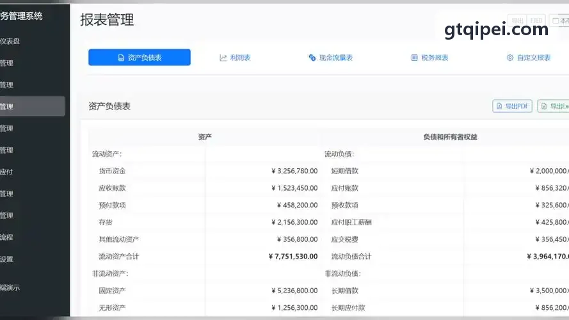Click the 导出Excel button
This screenshot has width=569, height=320.
click(x=554, y=106)
